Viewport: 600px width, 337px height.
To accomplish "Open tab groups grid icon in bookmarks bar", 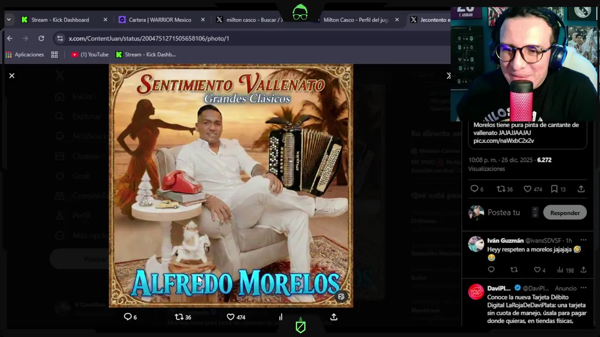I will pyautogui.click(x=54, y=55).
